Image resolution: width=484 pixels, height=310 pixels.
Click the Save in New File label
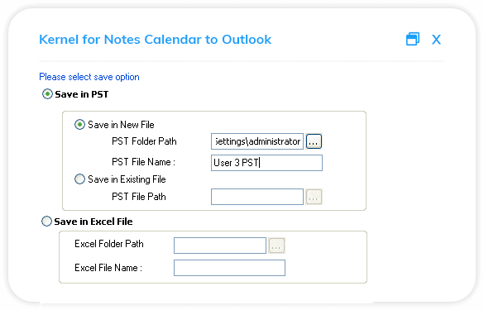[x=121, y=125]
